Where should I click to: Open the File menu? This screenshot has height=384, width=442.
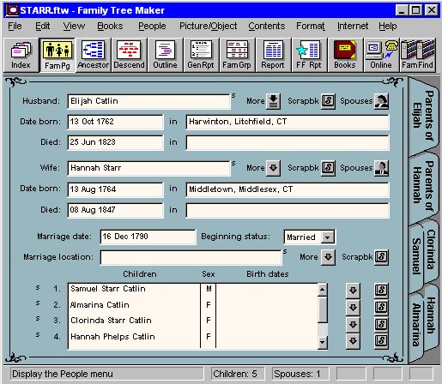[15, 26]
